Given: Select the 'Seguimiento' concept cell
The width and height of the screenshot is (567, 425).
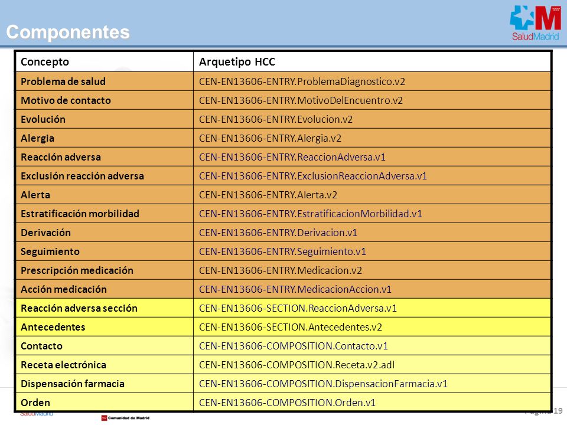Looking at the screenshot, I should tap(105, 251).
